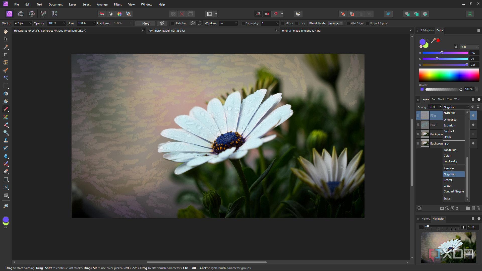
Task: Select the Paint Brush tool
Action: click(x=6, y=109)
